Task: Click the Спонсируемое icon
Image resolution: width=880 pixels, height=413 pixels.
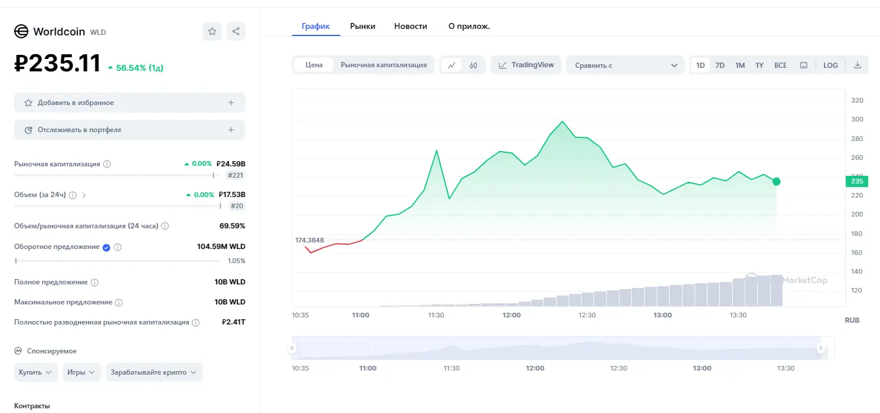Action: pos(18,351)
